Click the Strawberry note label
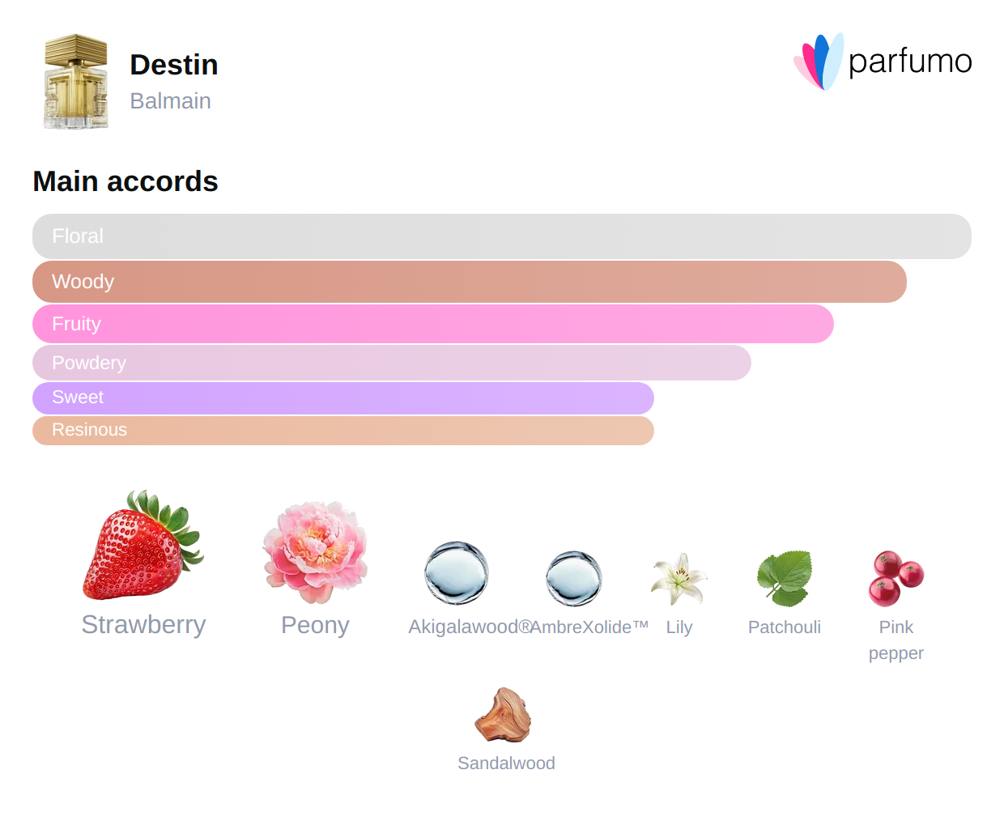The image size is (1004, 829). point(143,625)
